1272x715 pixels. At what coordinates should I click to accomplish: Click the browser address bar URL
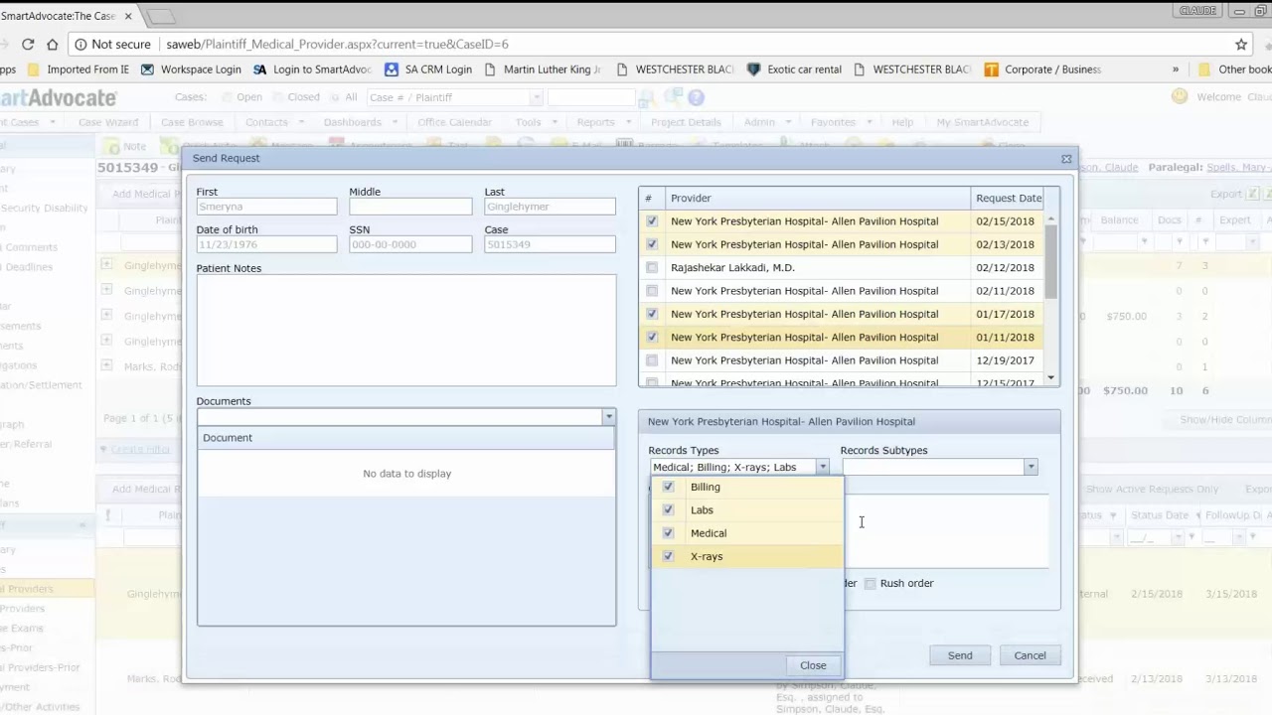coord(337,44)
